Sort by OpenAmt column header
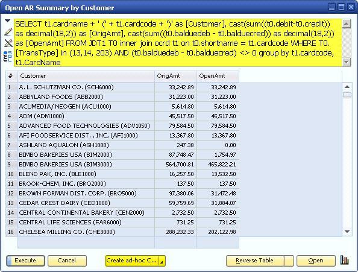 (x=218, y=76)
